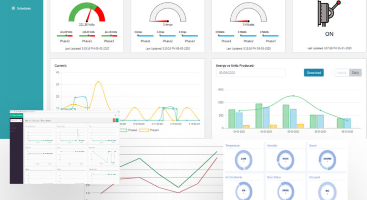Click the Sound donut indicator
Screen dimensions: 367x200
click(326, 160)
